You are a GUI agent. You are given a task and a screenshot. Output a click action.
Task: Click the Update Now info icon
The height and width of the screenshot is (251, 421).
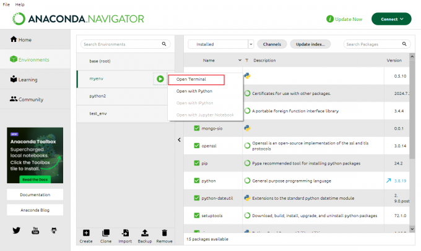point(330,19)
